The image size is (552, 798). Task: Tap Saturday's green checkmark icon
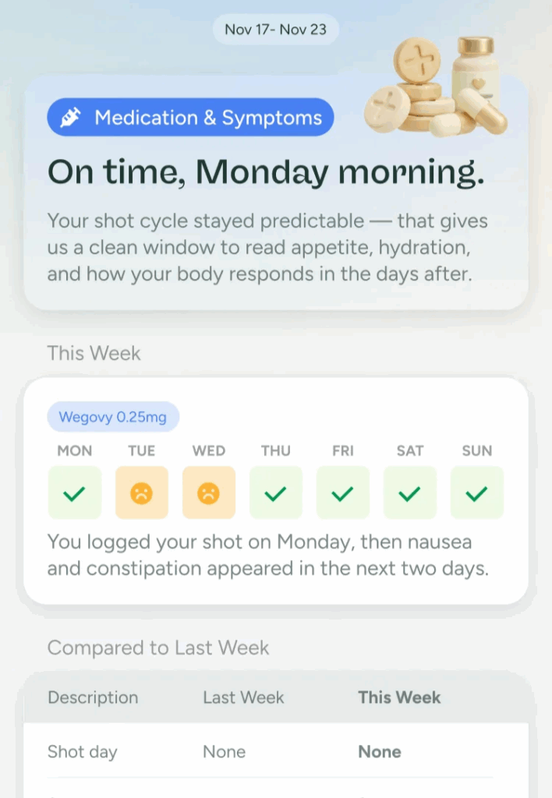[x=409, y=493]
